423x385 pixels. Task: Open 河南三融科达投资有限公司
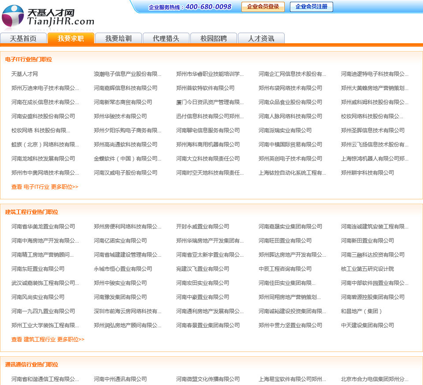(373, 254)
